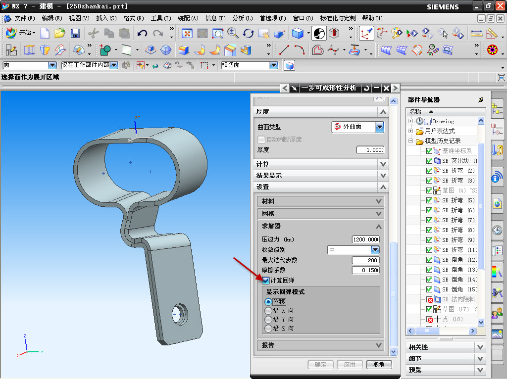
Task: Expand the 相关性 panel
Action: pyautogui.click(x=446, y=347)
